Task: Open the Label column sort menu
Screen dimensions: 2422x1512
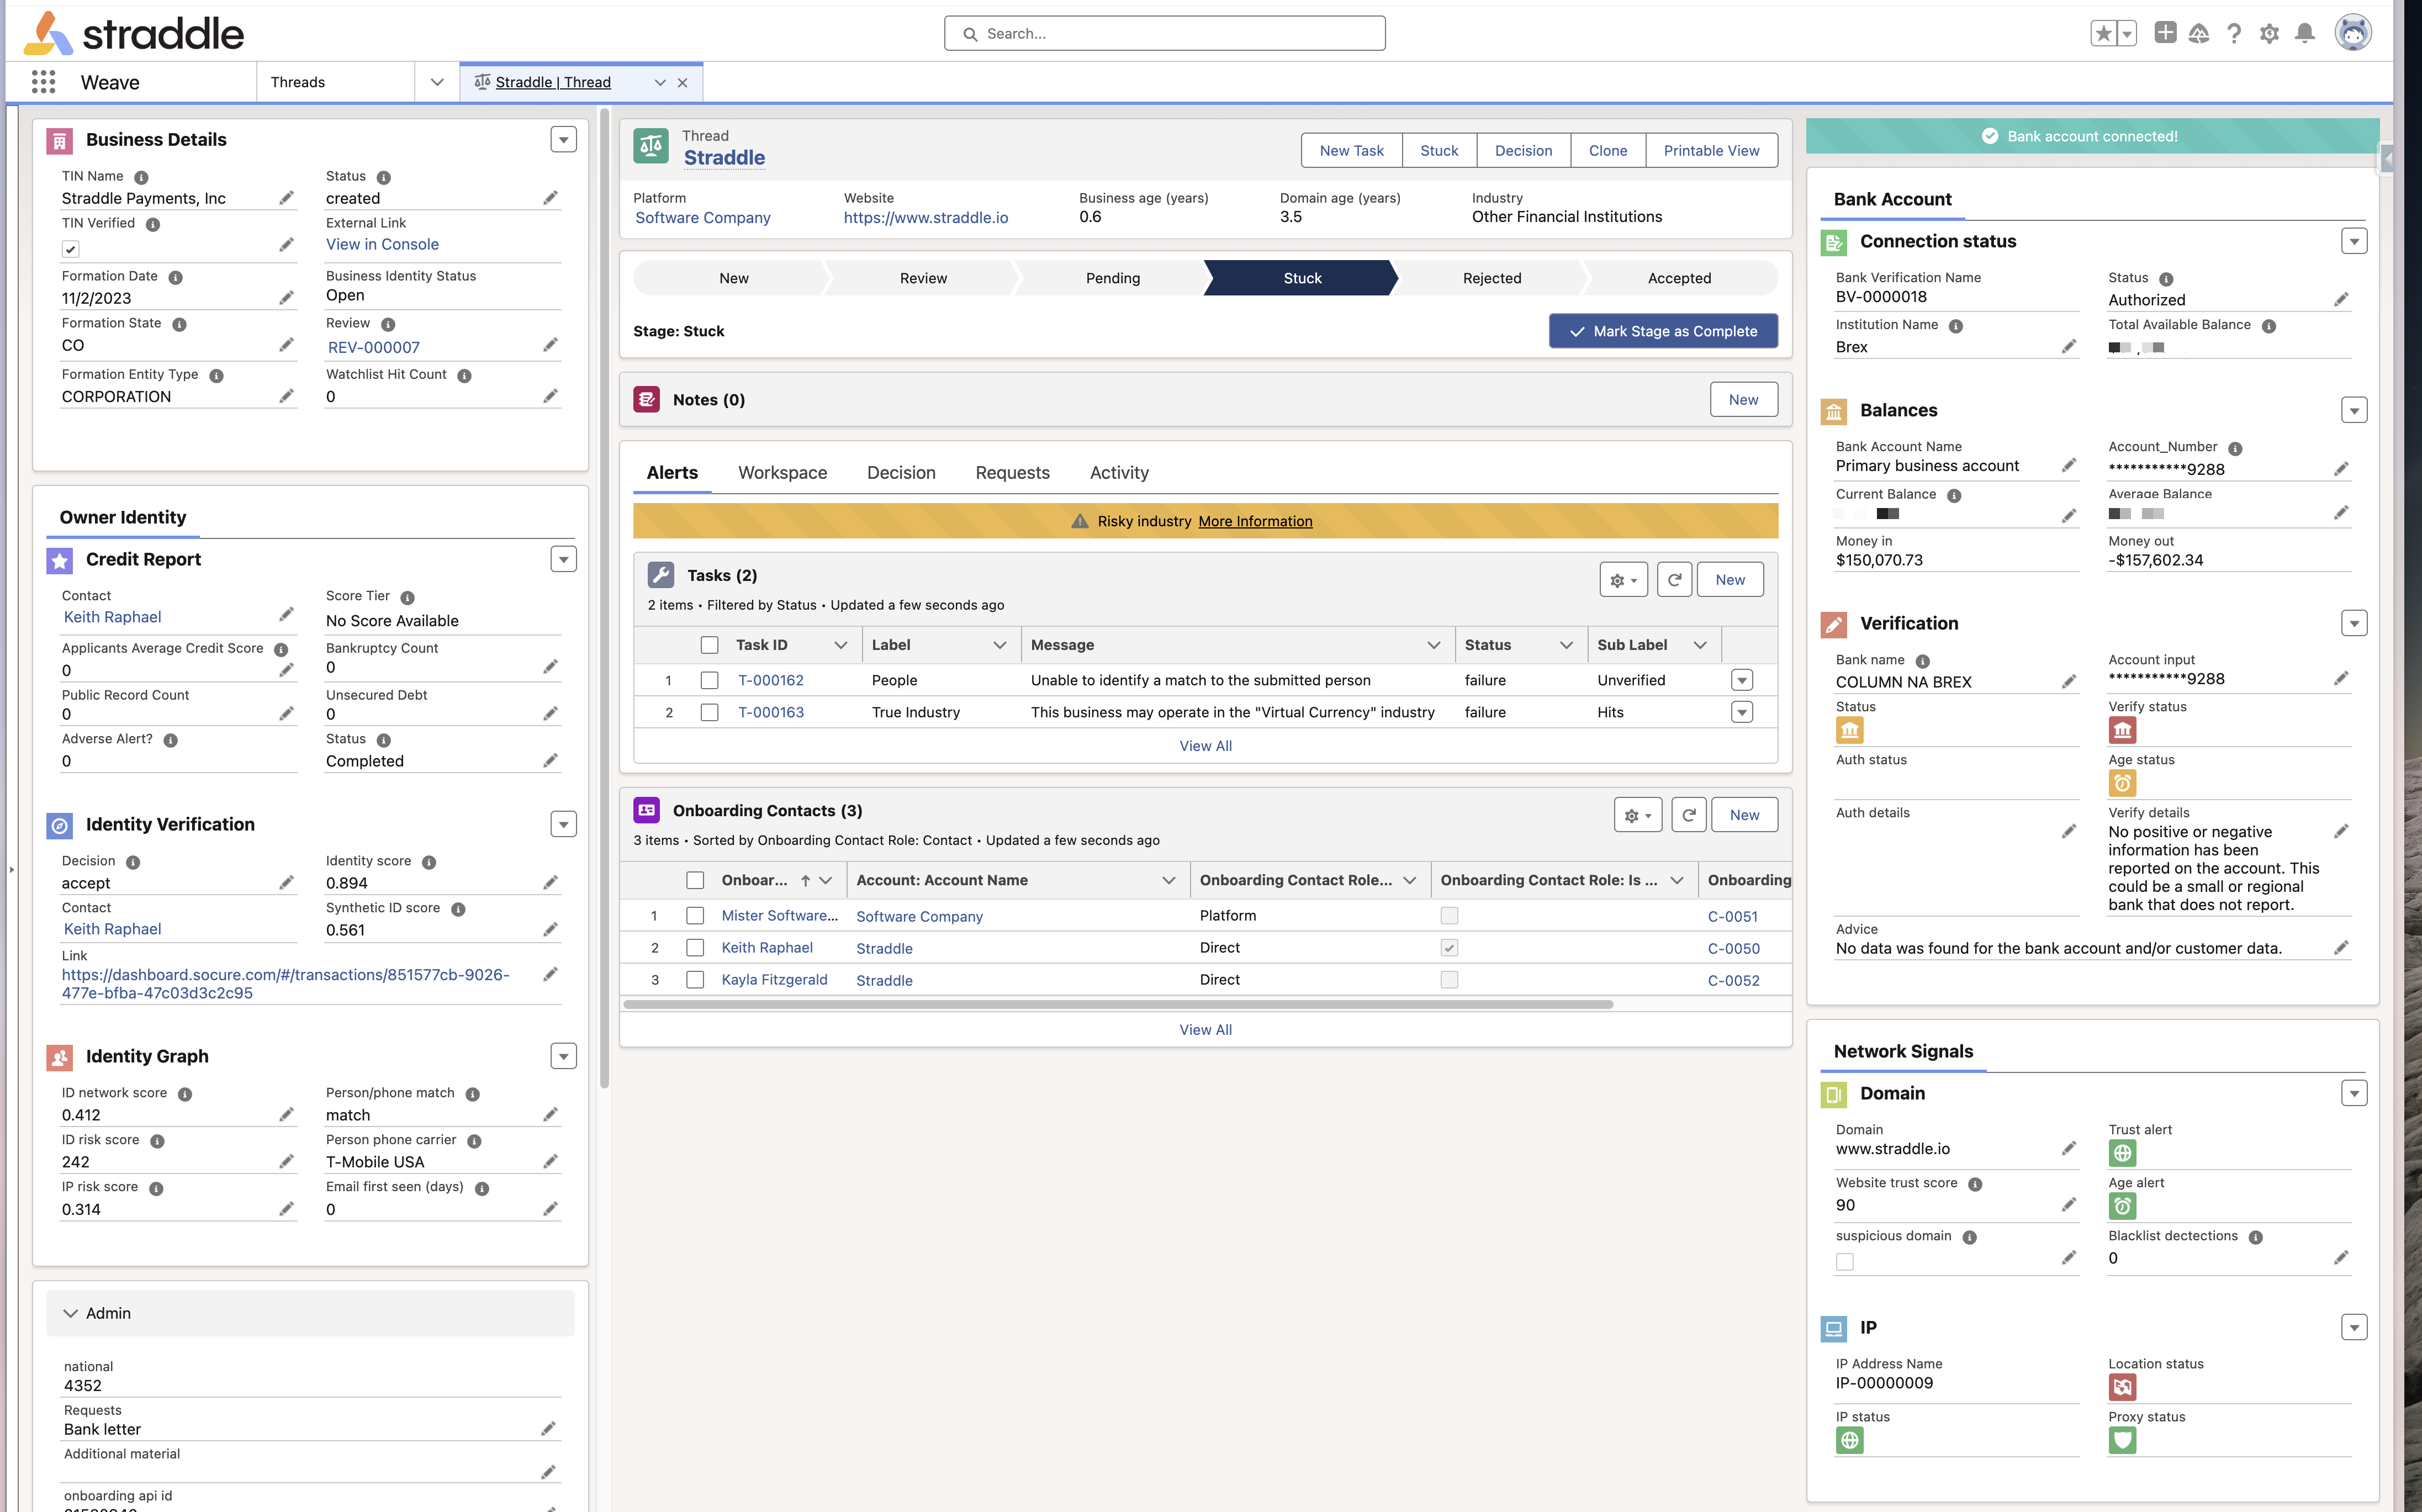Action: pos(999,646)
